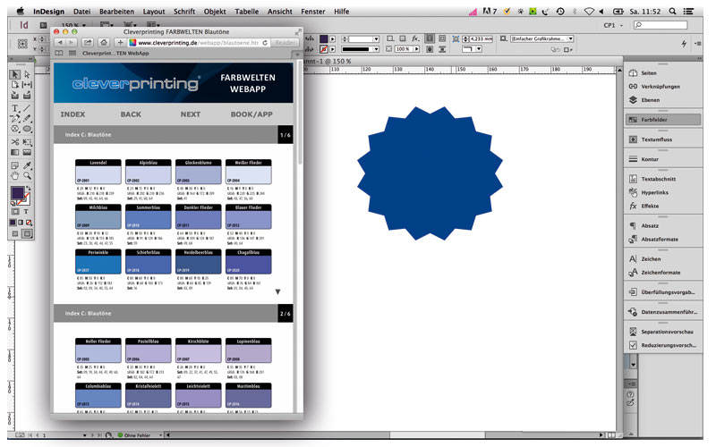This screenshot has width=716, height=447.
Task: Select the Pencil tool
Action: coord(28,119)
